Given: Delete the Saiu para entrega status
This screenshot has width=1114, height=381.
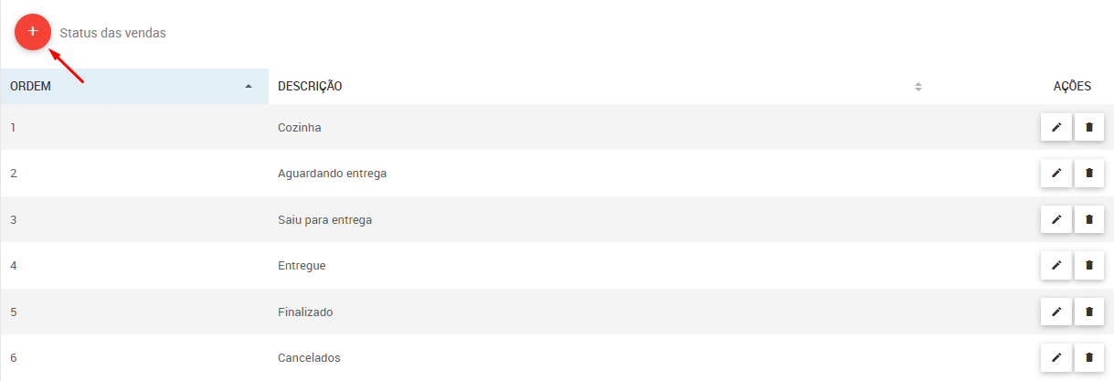Looking at the screenshot, I should 1089,219.
